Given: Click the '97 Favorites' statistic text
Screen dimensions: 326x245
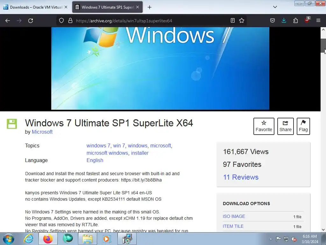Looking at the screenshot, I should click(x=242, y=164).
